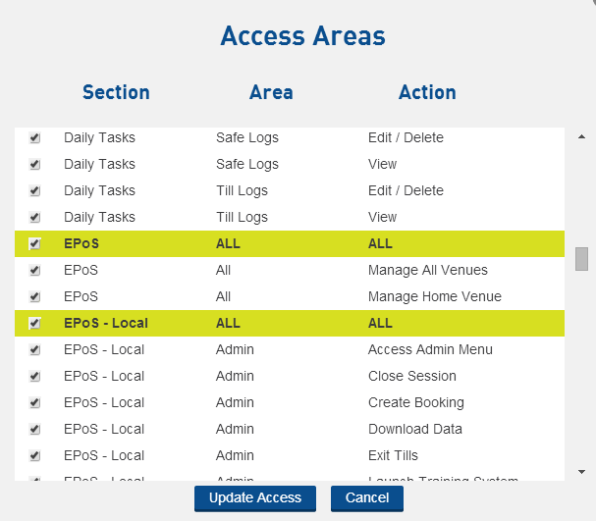Select the highlighted EPoS - Local ALL row
Image resolution: width=596 pixels, height=521 pixels.
pos(295,324)
